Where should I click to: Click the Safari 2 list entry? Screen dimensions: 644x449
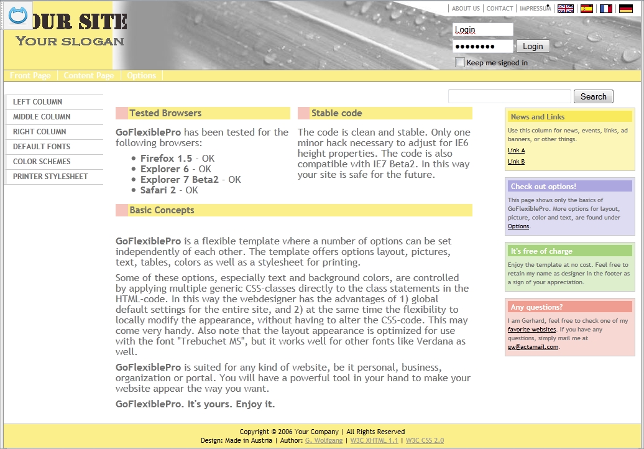(x=169, y=190)
